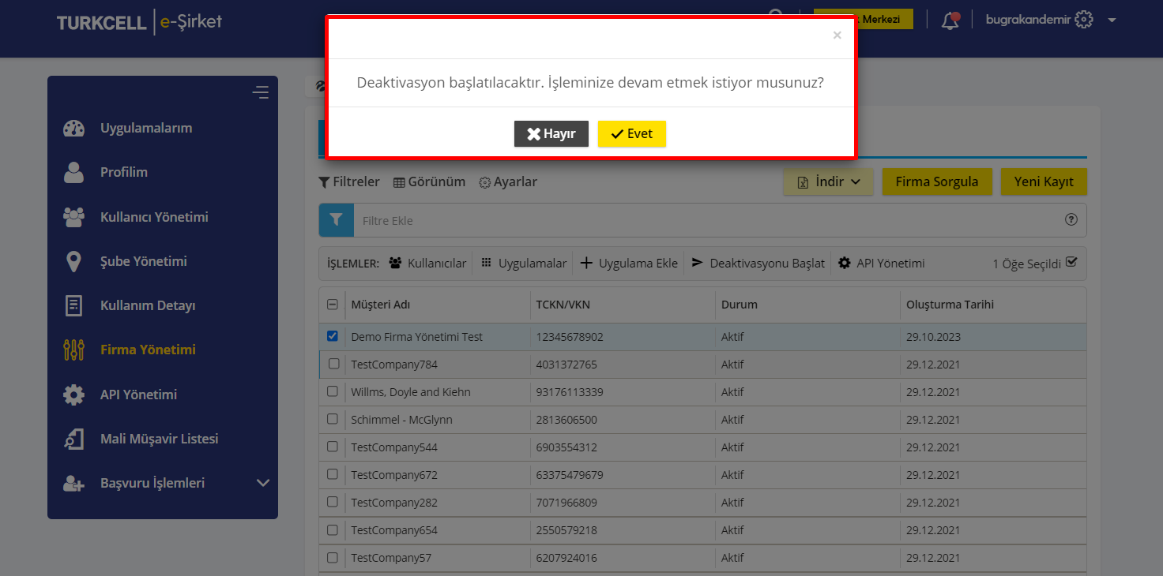
Task: Open the Kullanım Detayı page
Action: point(148,305)
